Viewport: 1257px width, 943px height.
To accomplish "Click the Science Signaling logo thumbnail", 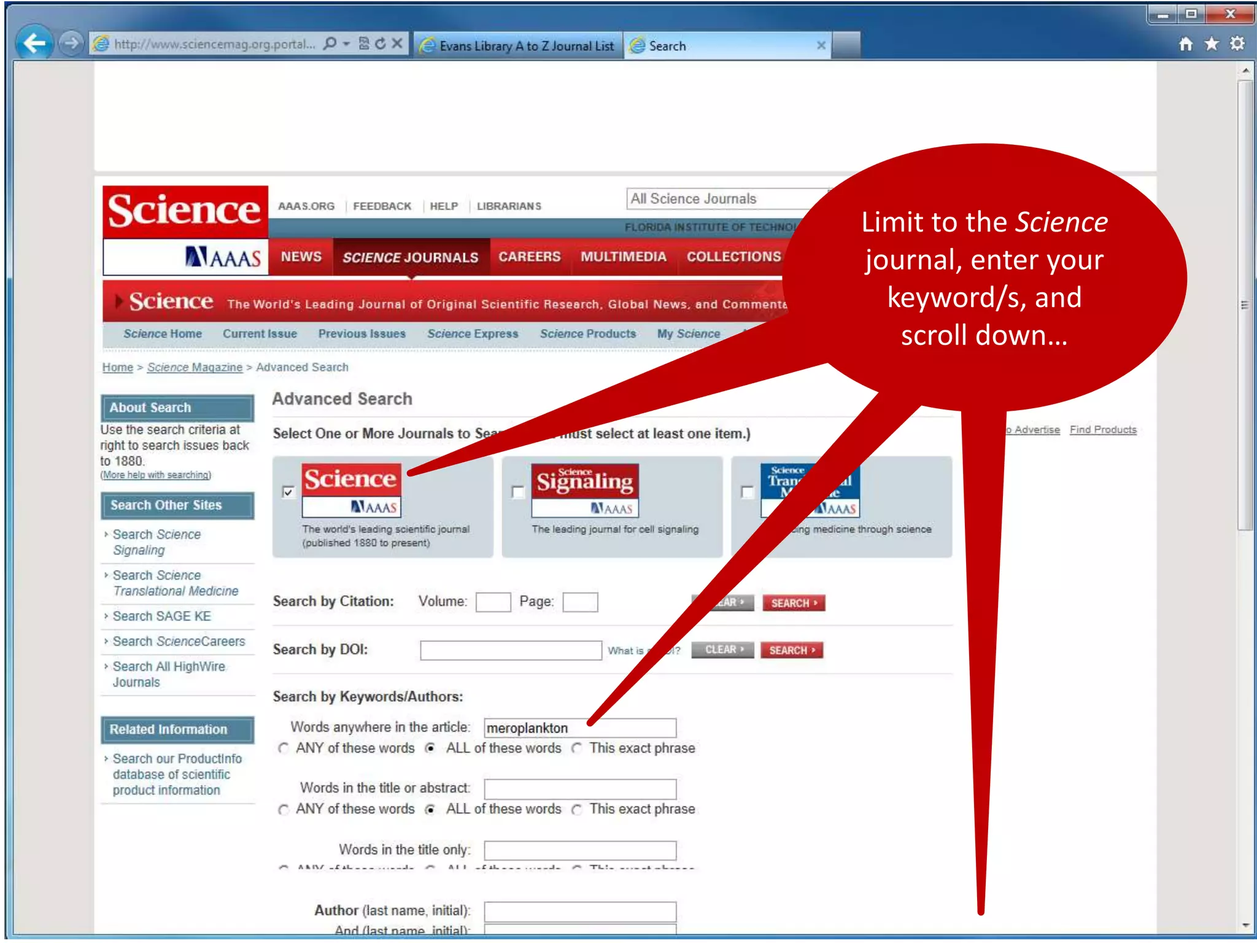I will tap(585, 490).
